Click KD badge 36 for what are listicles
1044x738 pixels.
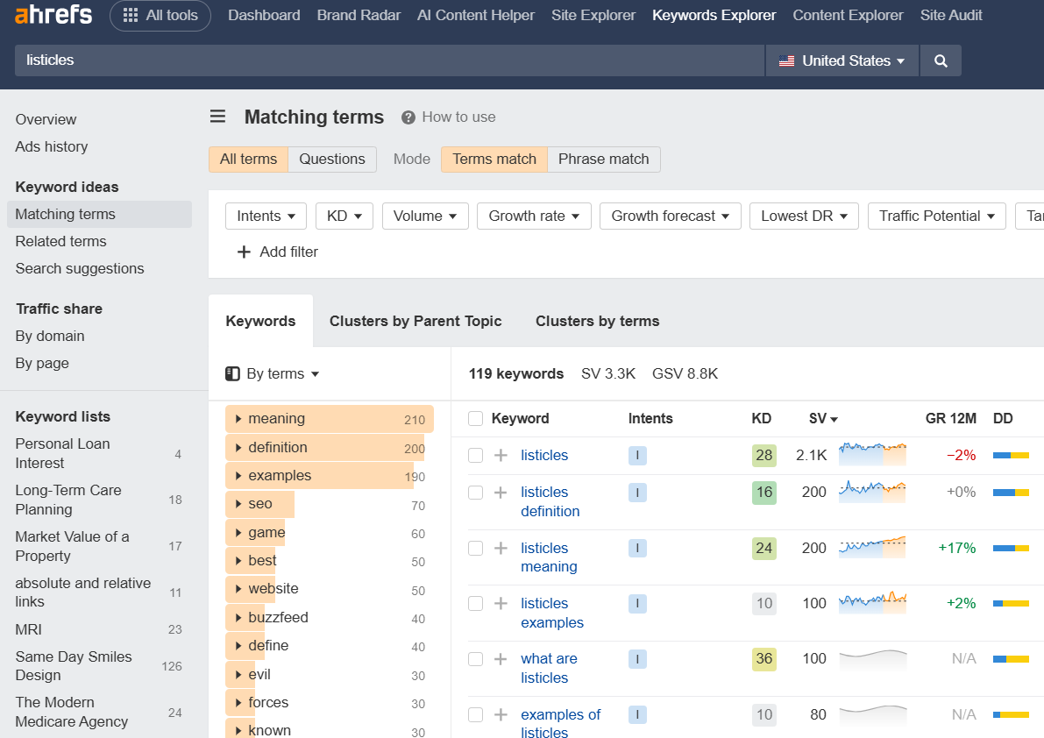[x=763, y=659]
